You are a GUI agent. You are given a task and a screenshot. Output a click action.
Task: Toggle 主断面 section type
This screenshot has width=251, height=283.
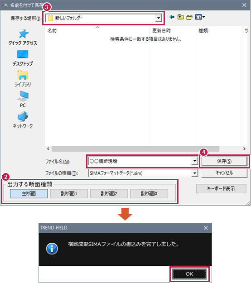tap(29, 194)
